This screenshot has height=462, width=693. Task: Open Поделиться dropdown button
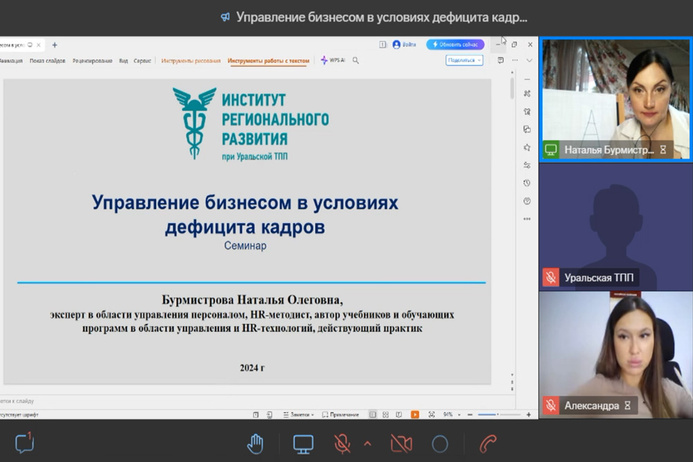464,60
